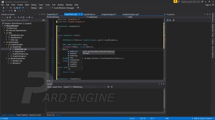Click the Undo toolbar icon
Screen dimensions: 215x120
click(23, 8)
